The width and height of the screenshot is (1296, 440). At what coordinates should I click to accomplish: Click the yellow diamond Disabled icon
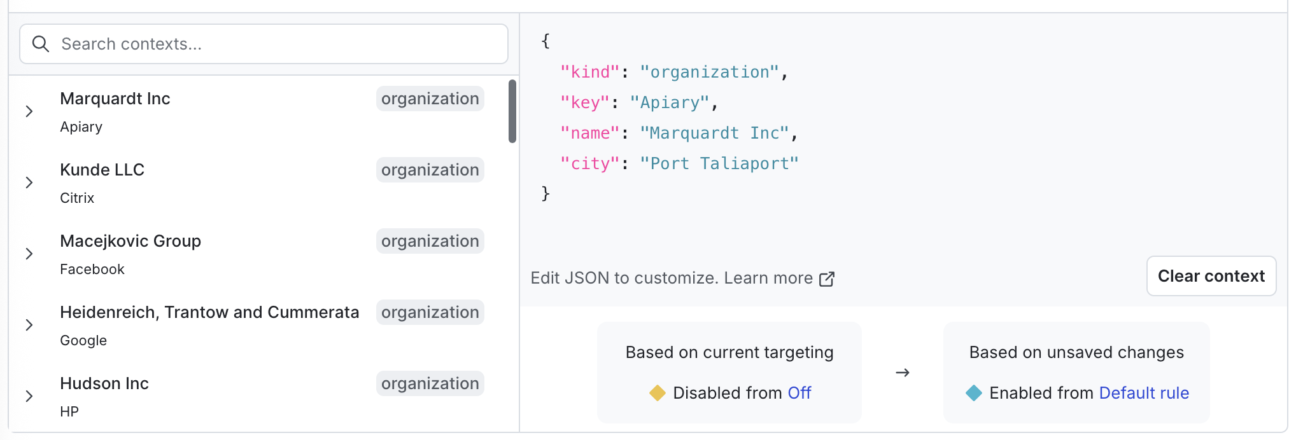pyautogui.click(x=657, y=393)
